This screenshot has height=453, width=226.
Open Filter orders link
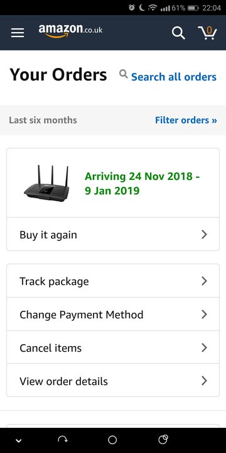coord(186,120)
